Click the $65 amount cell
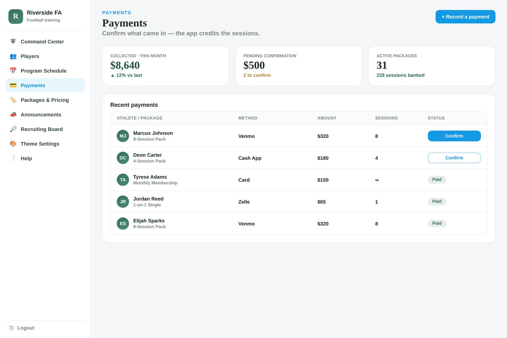The width and height of the screenshot is (507, 338). click(322, 202)
